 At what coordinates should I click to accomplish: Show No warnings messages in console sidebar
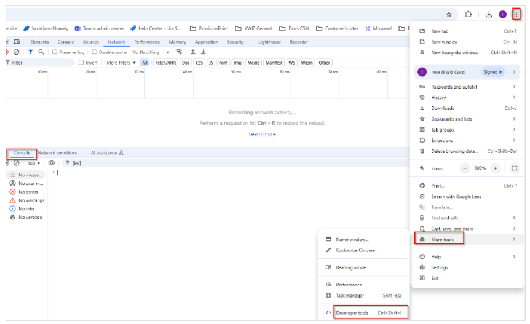click(27, 200)
